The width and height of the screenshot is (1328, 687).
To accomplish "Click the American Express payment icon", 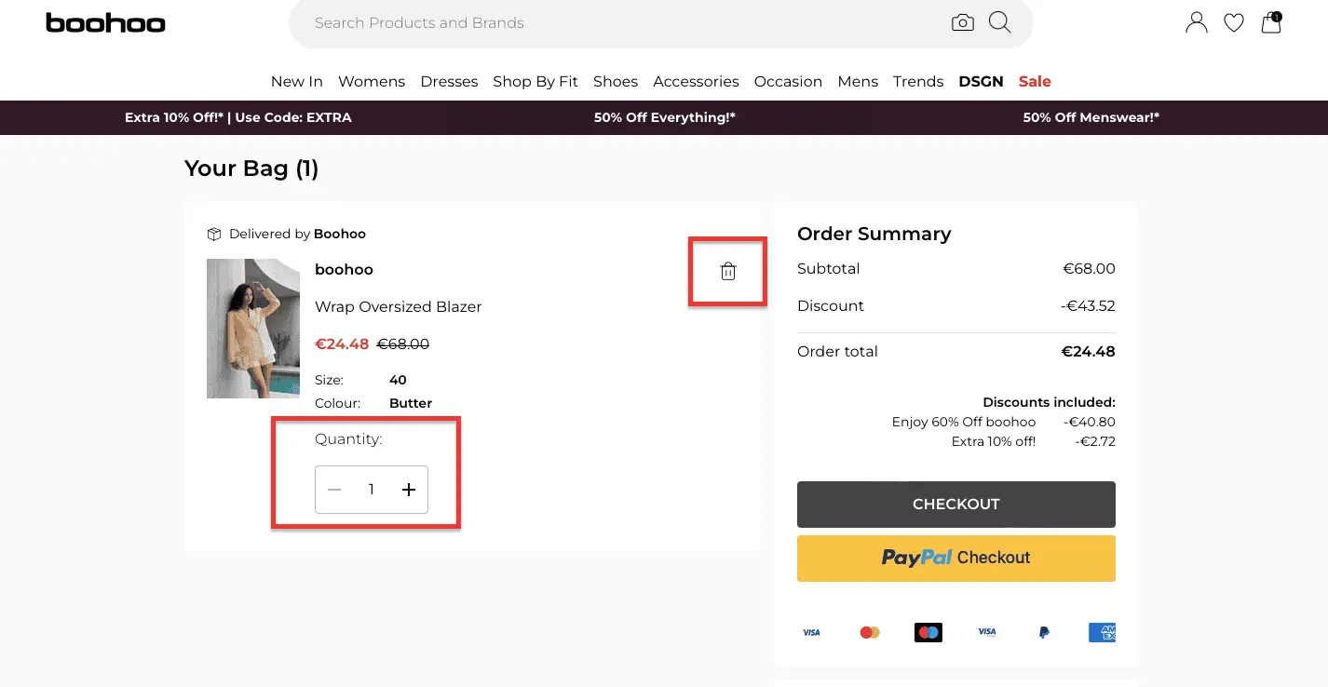I will coord(1103,632).
